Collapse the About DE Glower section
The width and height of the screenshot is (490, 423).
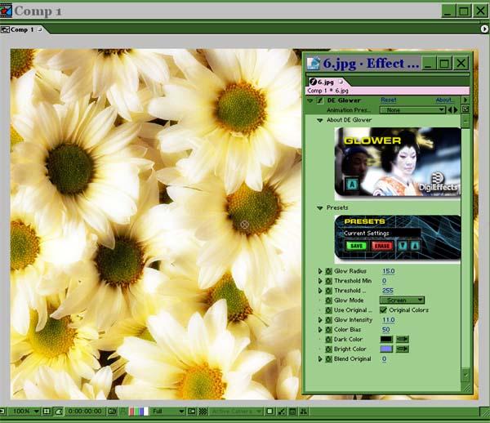point(319,120)
